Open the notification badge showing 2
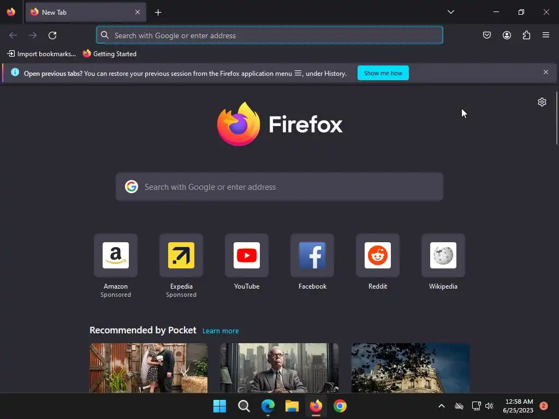 point(543,406)
